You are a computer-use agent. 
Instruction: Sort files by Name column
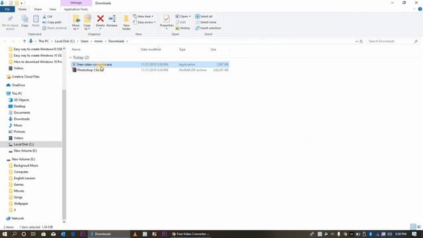click(x=76, y=50)
